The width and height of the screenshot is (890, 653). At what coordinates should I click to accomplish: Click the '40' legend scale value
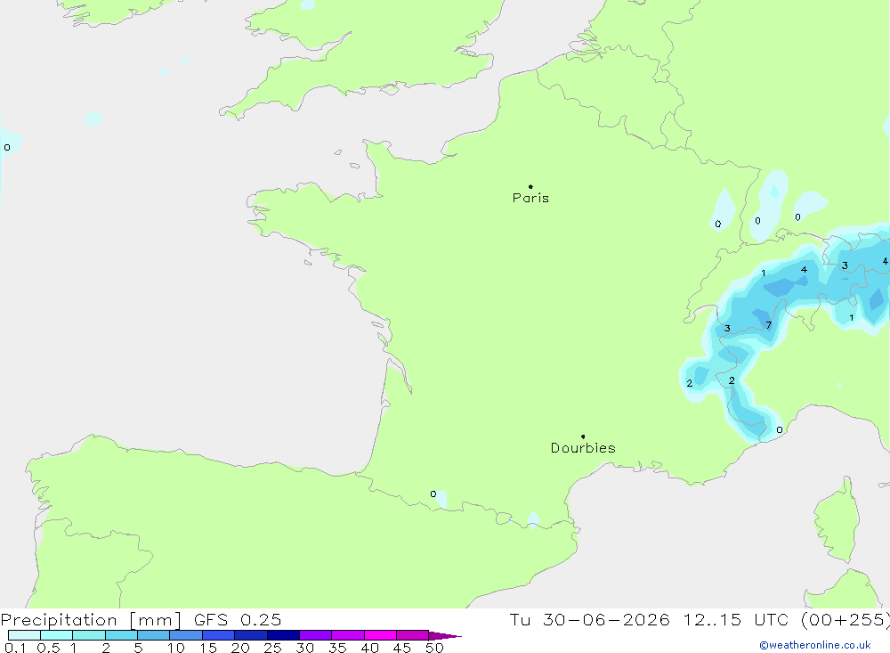click(x=370, y=648)
